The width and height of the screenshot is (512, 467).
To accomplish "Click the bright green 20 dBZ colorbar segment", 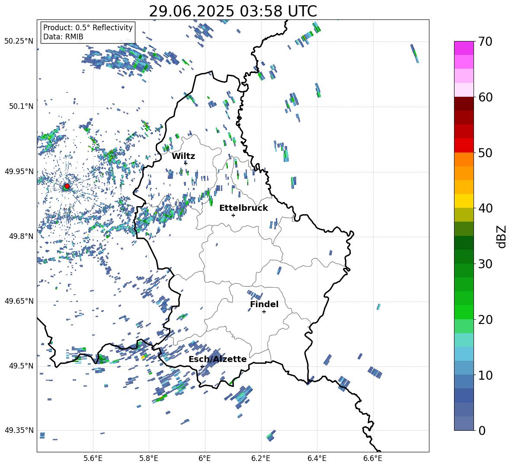I will point(464,312).
